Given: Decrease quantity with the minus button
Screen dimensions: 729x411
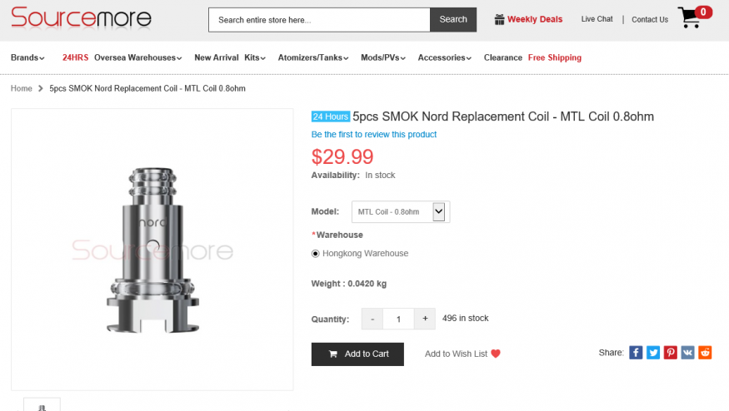Looking at the screenshot, I should [x=372, y=319].
